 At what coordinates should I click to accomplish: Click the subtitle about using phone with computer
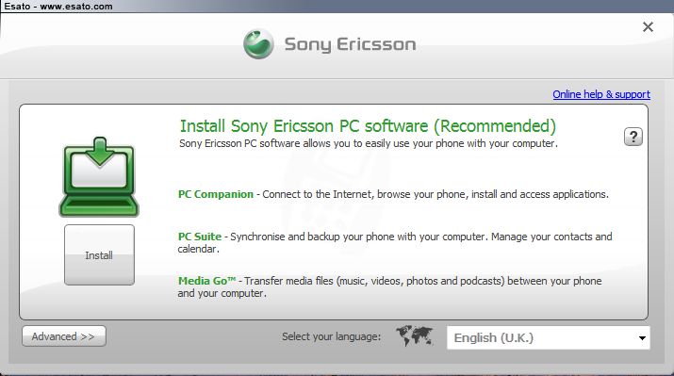[x=369, y=143]
